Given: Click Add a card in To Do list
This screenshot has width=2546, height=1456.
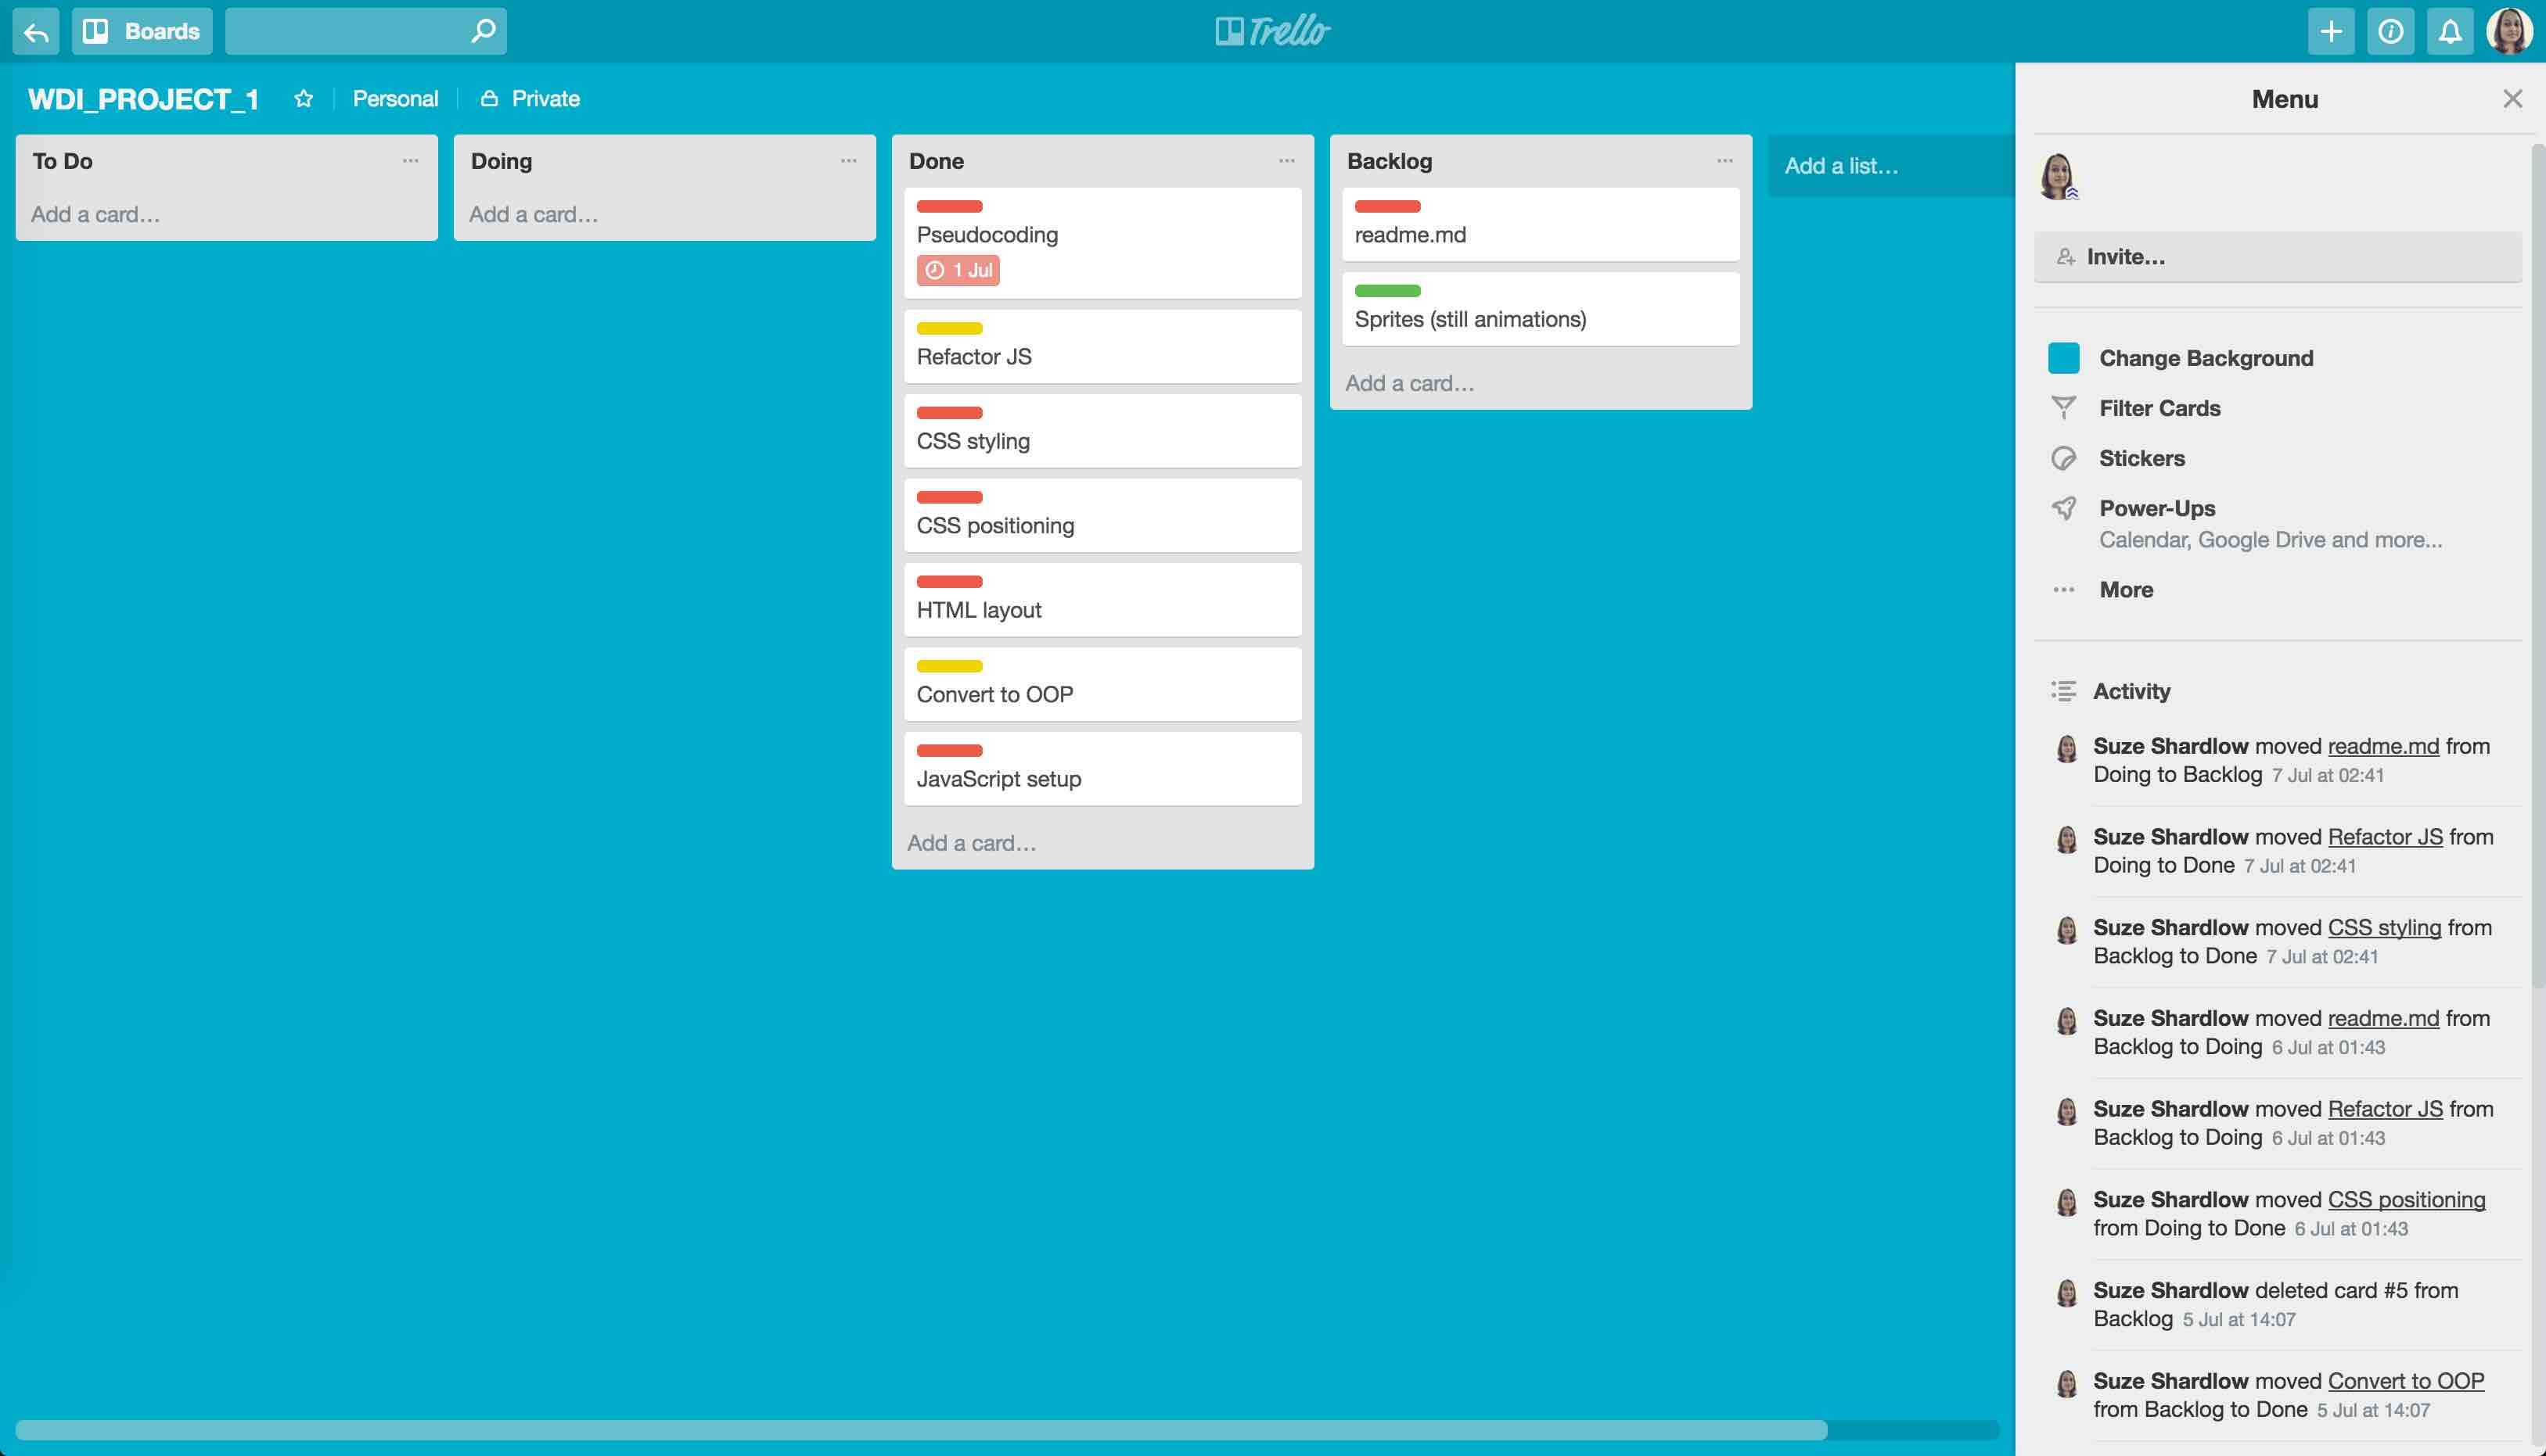Looking at the screenshot, I should pyautogui.click(x=96, y=213).
